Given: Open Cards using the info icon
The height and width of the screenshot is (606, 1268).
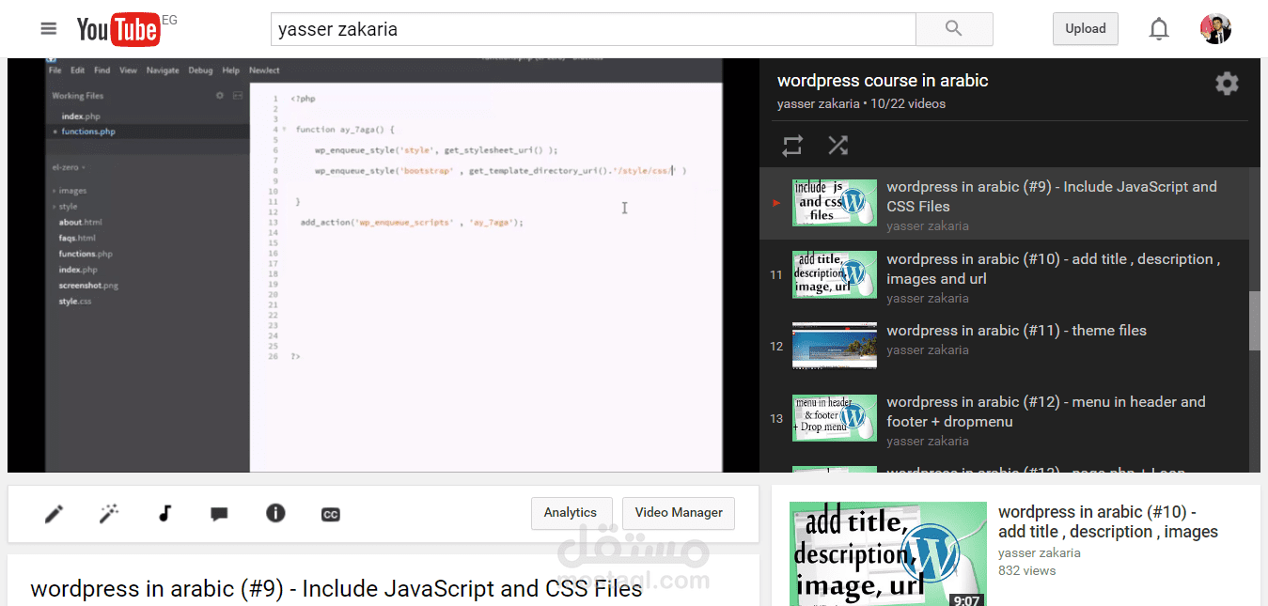Looking at the screenshot, I should [x=275, y=513].
